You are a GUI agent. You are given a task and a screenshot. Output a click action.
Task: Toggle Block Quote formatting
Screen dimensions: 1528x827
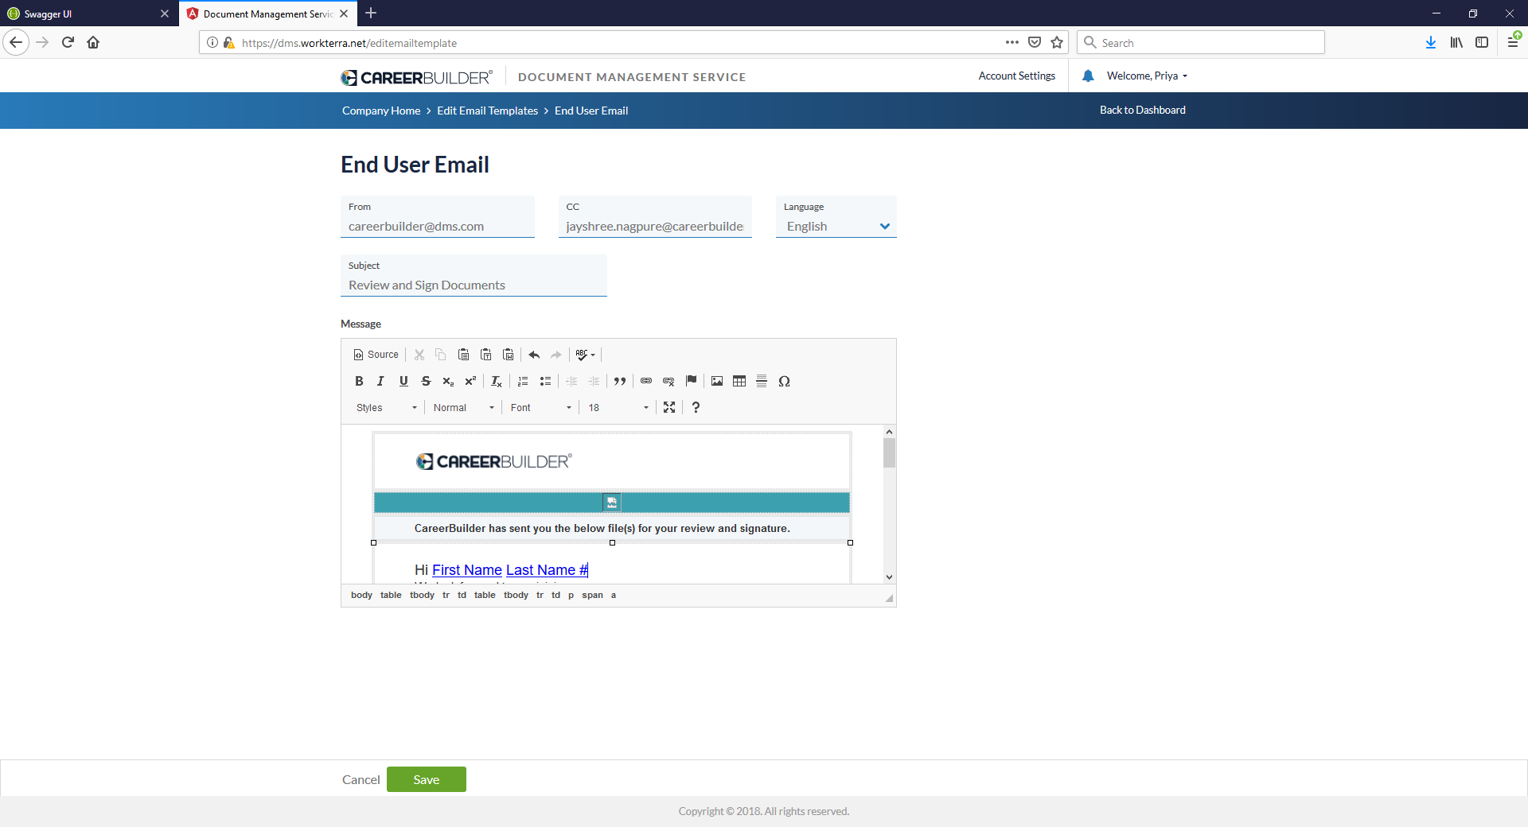pyautogui.click(x=620, y=381)
